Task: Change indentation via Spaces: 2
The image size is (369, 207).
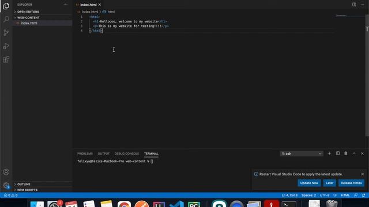Action: point(308,195)
